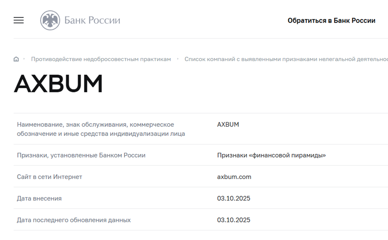Open "Обратиться в Банк России" link
388x240 pixels.
coord(331,21)
